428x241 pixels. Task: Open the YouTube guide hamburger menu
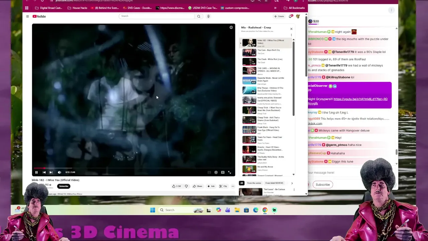27,16
